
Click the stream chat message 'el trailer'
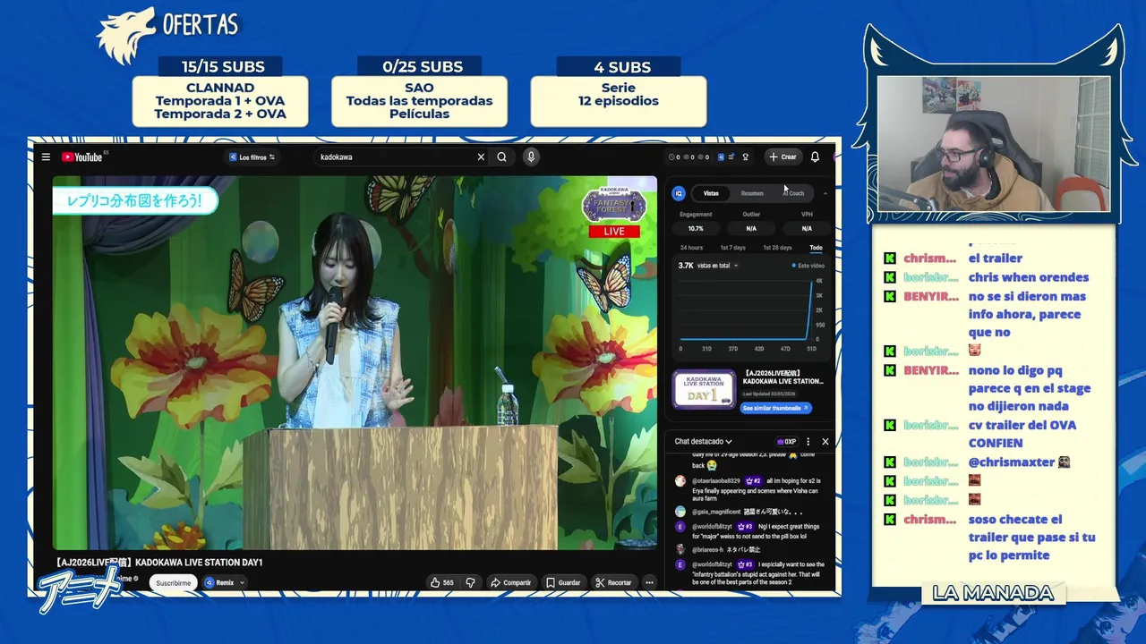coord(996,258)
